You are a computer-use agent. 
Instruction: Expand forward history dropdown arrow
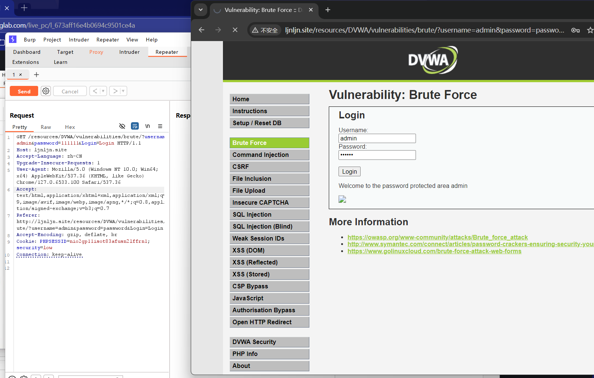coord(123,91)
